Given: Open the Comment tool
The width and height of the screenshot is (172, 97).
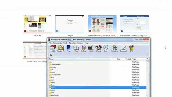Looking at the screenshot, I should (x=123, y=48).
